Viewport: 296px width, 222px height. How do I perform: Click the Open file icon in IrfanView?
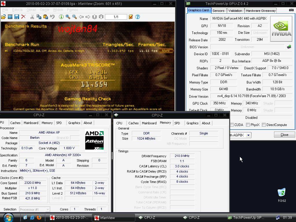(3, 17)
